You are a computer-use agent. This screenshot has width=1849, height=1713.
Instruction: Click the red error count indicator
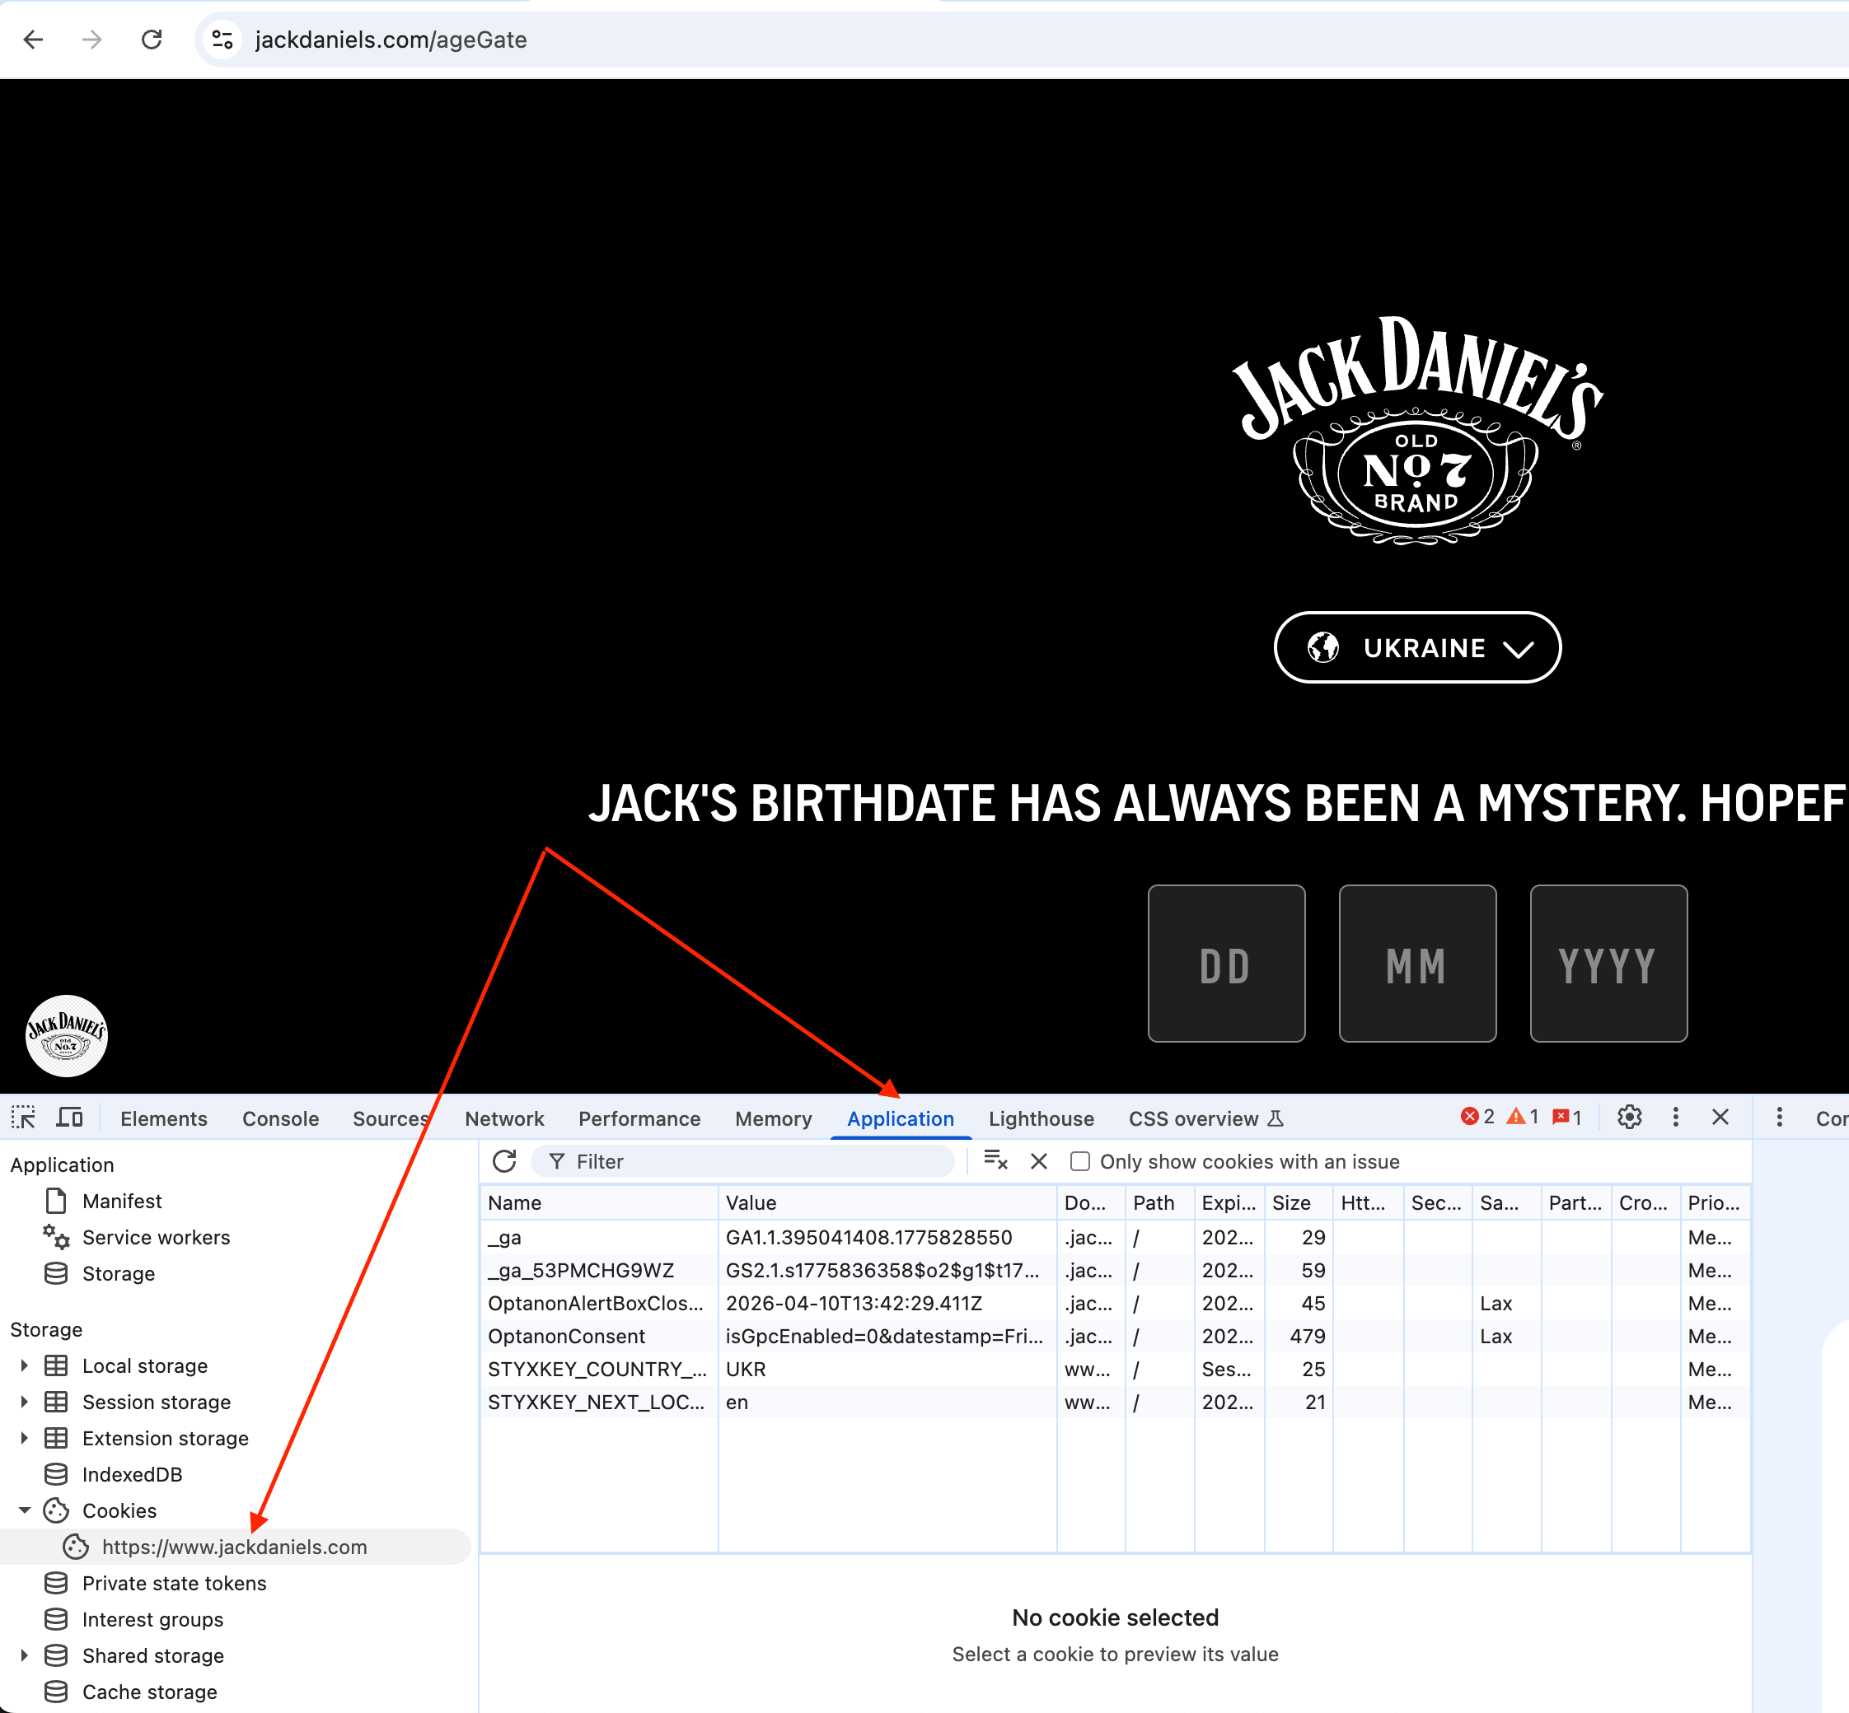1477,1117
